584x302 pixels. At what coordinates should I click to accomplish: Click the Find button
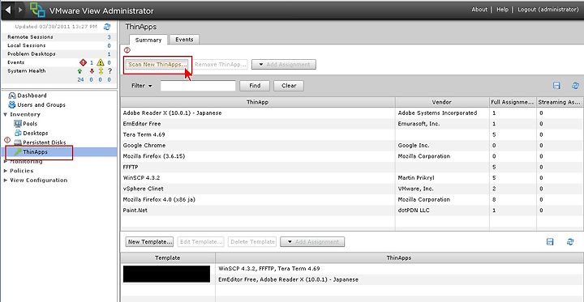pos(255,86)
